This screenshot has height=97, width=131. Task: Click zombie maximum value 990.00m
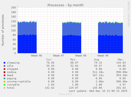tap(122, 72)
